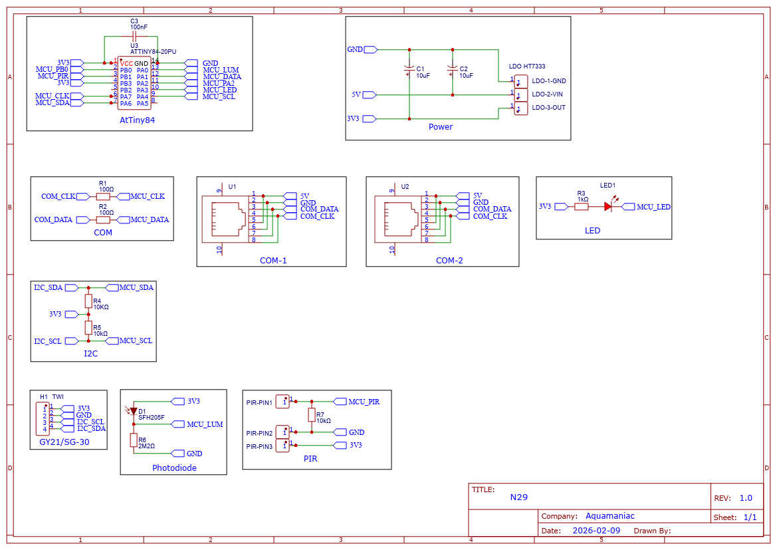Select the I2C_SDA net port in I2C block

coord(49,287)
